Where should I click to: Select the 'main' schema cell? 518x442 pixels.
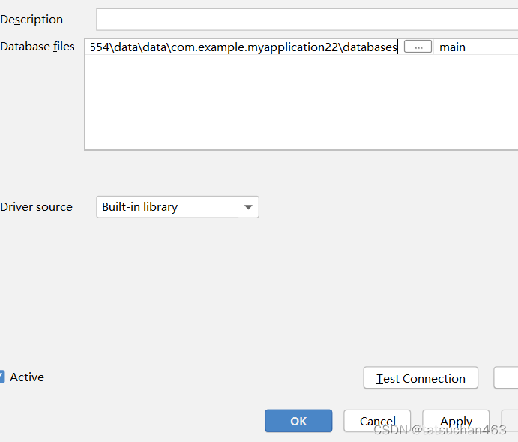click(x=476, y=47)
